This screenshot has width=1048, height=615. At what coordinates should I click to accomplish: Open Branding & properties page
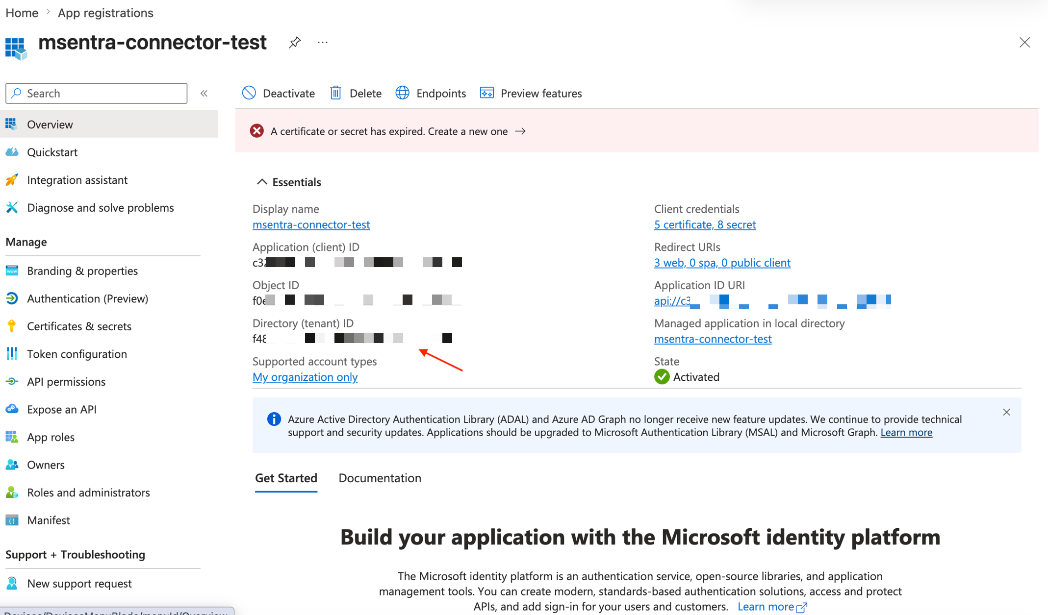(x=82, y=271)
